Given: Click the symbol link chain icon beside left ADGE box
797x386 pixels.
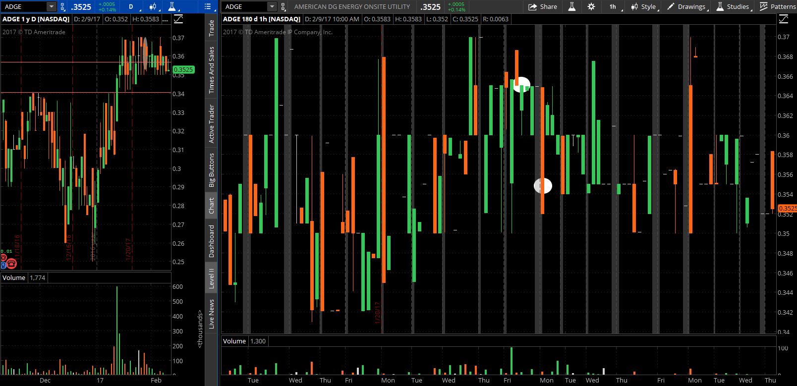Looking at the screenshot, I should (62, 6).
